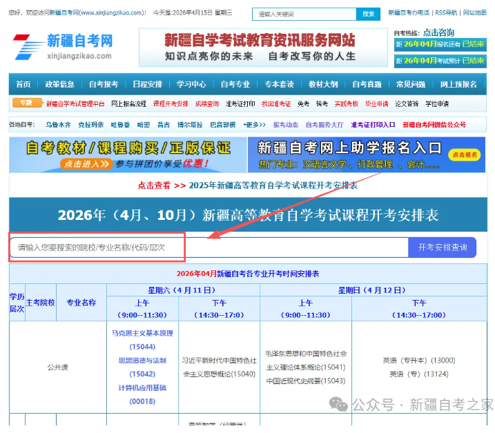This screenshot has width=495, height=433.
Task: Open 毕业申请 link
Action: coord(377,104)
